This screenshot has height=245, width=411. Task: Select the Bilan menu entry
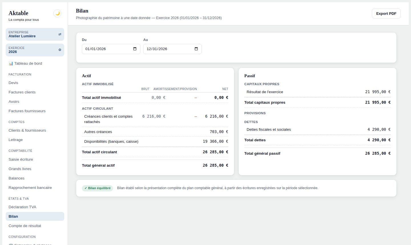tap(35, 216)
